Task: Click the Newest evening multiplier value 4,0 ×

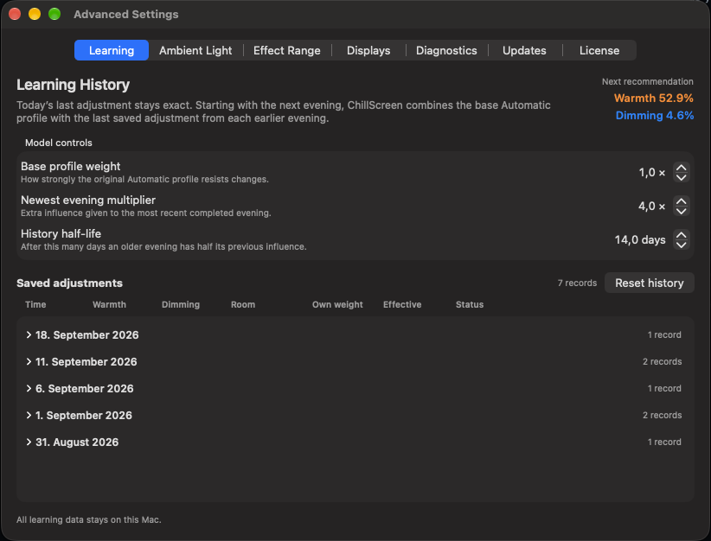Action: 652,207
